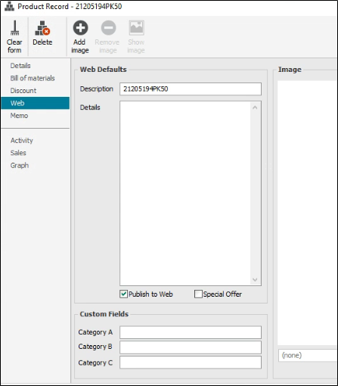Click the Clear form broom icon

(x=14, y=28)
